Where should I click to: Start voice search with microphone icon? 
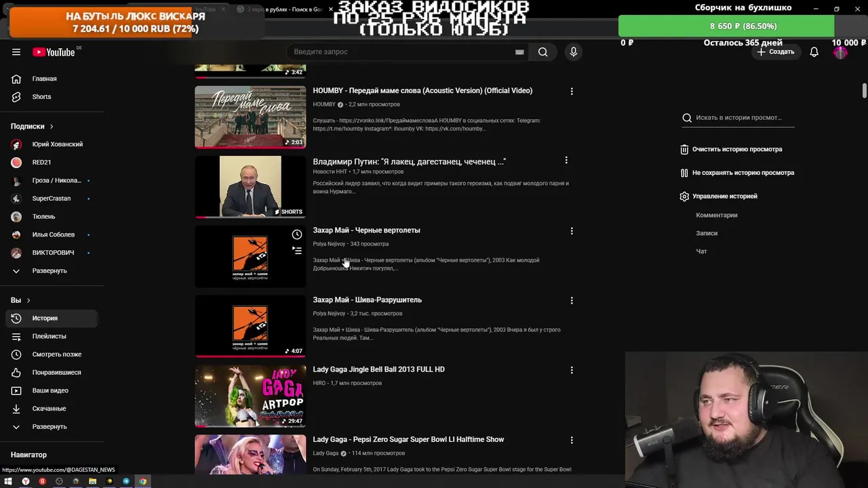click(574, 52)
